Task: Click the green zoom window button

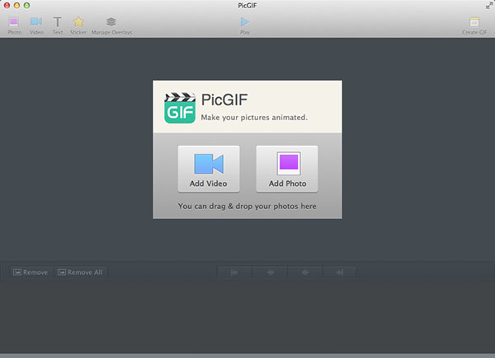Action: (27, 6)
